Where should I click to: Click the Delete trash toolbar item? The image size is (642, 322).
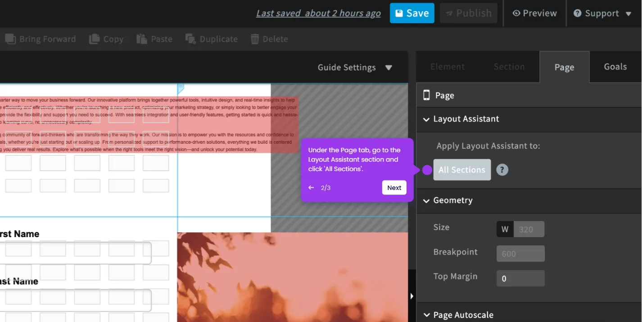(x=269, y=39)
